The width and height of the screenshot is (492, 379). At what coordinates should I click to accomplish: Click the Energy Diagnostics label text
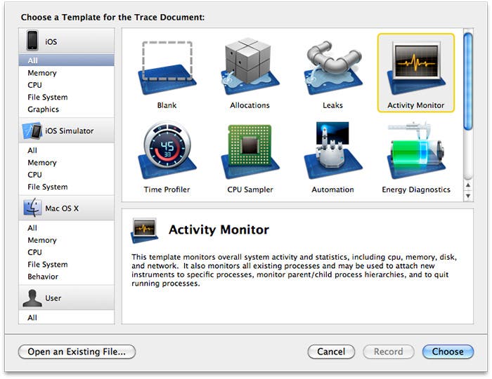pos(416,189)
